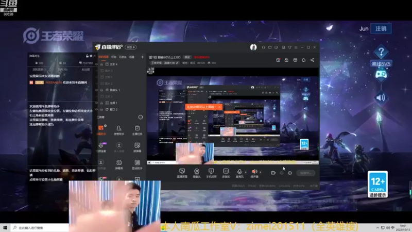Select the third scene tab
The image size is (412, 232).
(123, 57)
